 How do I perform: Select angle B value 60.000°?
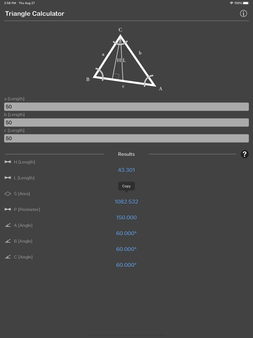[x=126, y=249]
